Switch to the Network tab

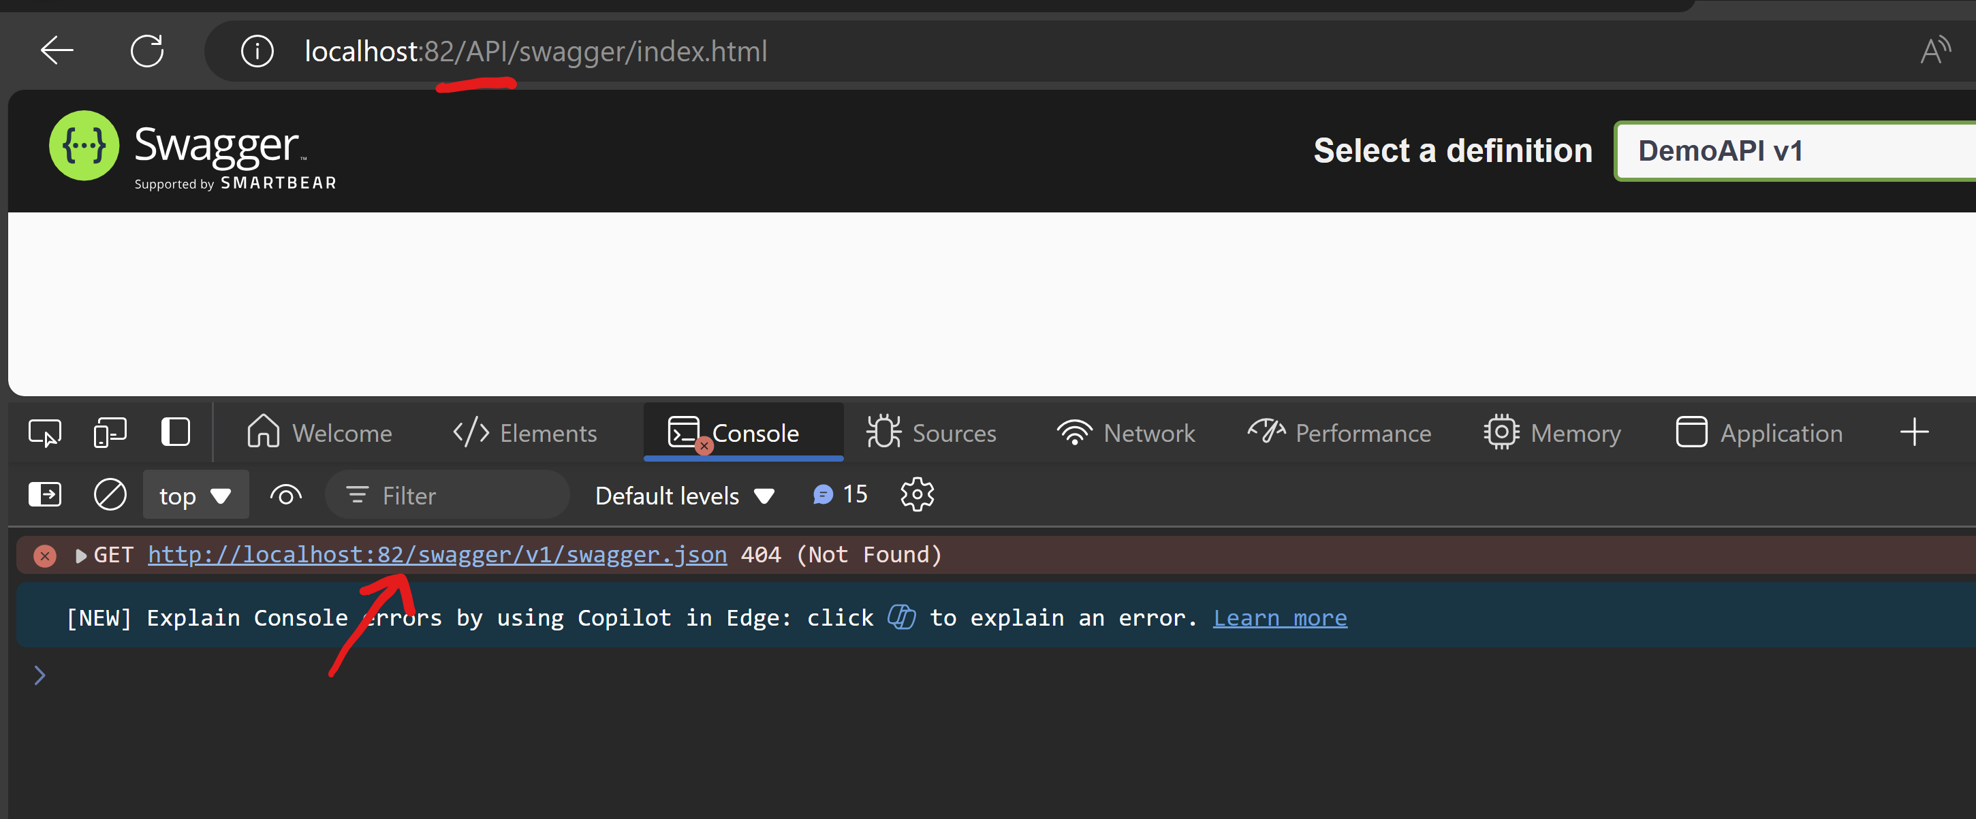[1125, 433]
